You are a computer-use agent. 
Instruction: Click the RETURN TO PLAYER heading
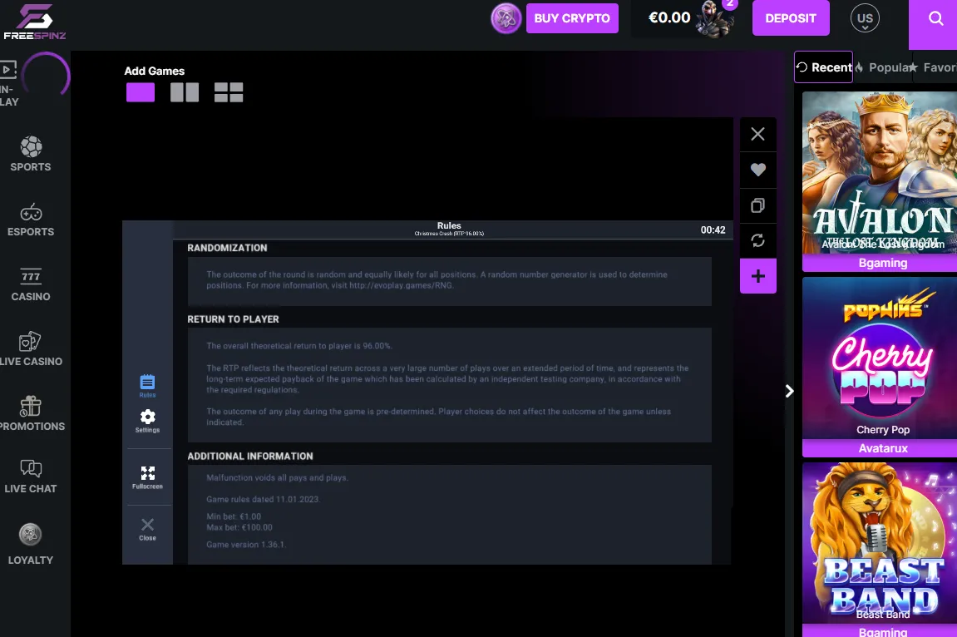click(x=233, y=319)
